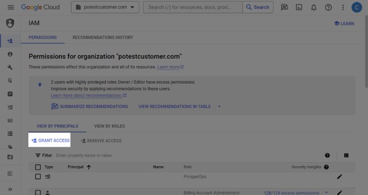Switch to the PERMISSIONS tab
368x195 pixels.
pos(42,37)
